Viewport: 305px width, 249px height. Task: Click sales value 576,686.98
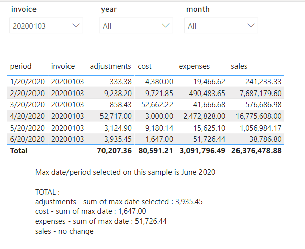coord(263,105)
